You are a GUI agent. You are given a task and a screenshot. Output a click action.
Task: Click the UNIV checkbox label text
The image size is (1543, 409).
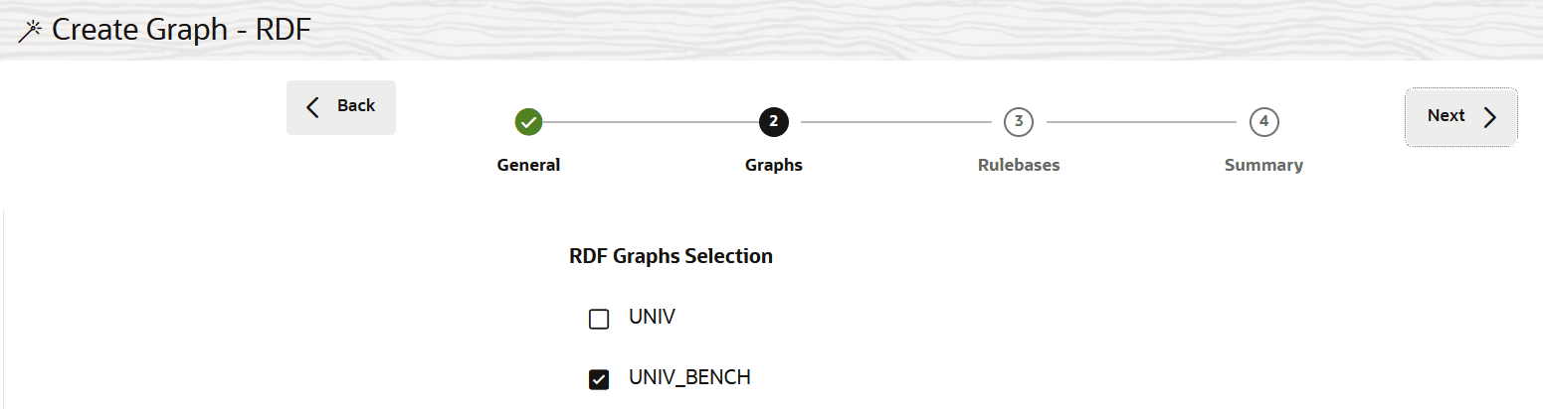653,318
